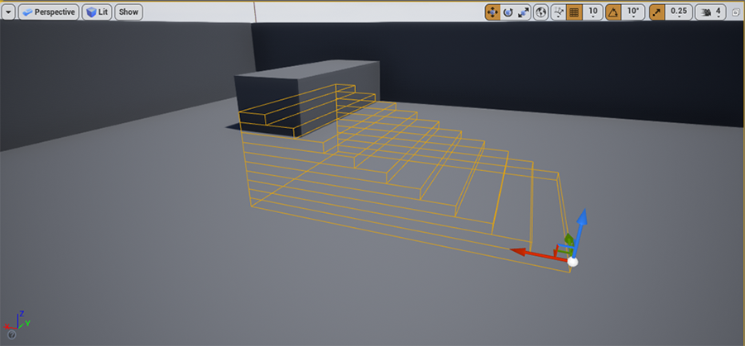Select the scale tool

[523, 12]
